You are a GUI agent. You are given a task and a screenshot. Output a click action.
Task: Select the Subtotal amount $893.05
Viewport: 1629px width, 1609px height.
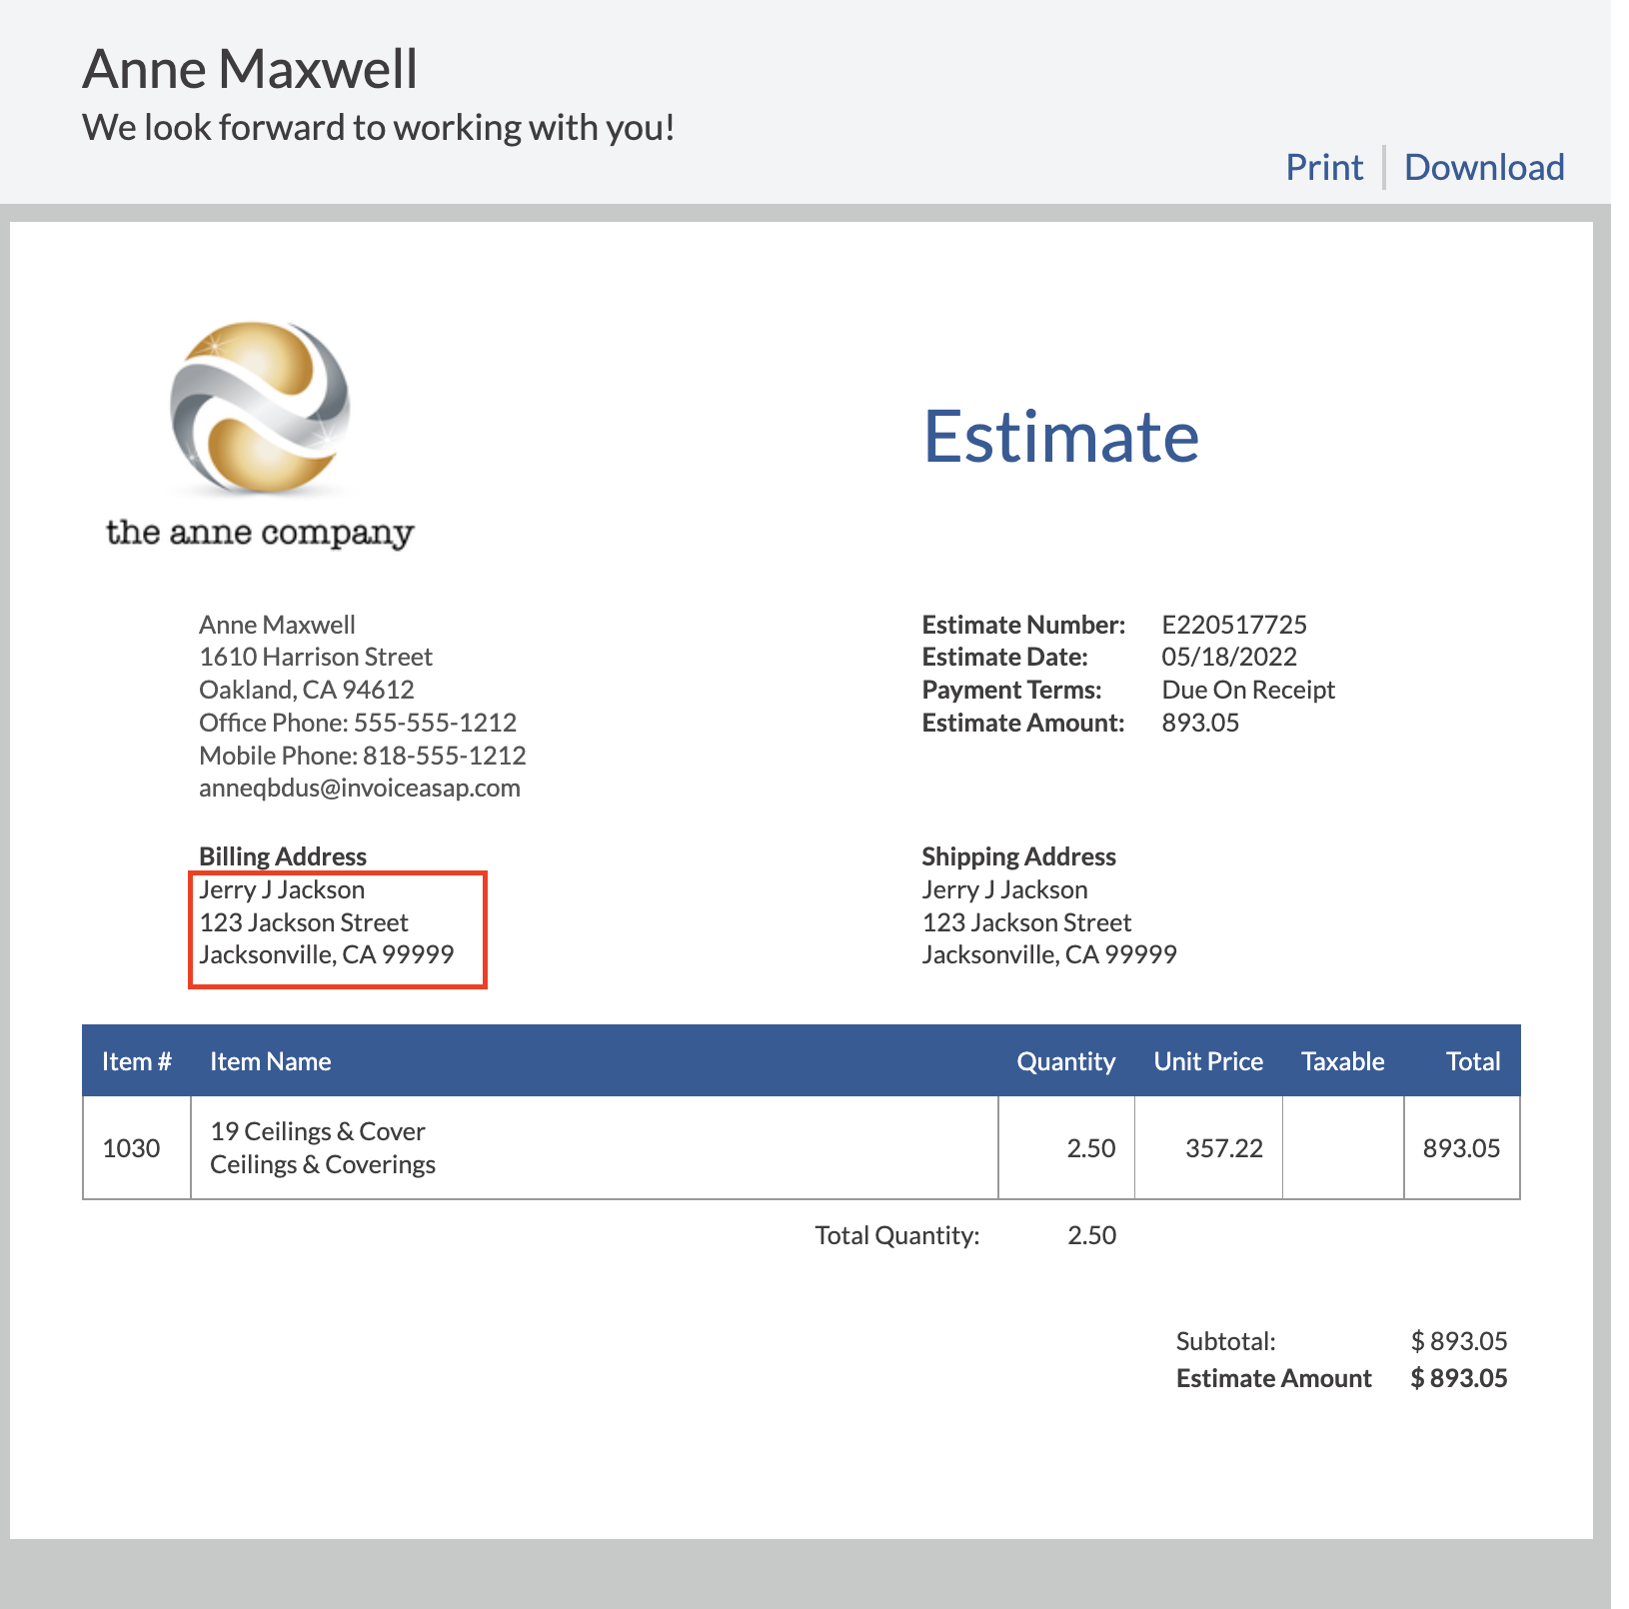(1459, 1340)
